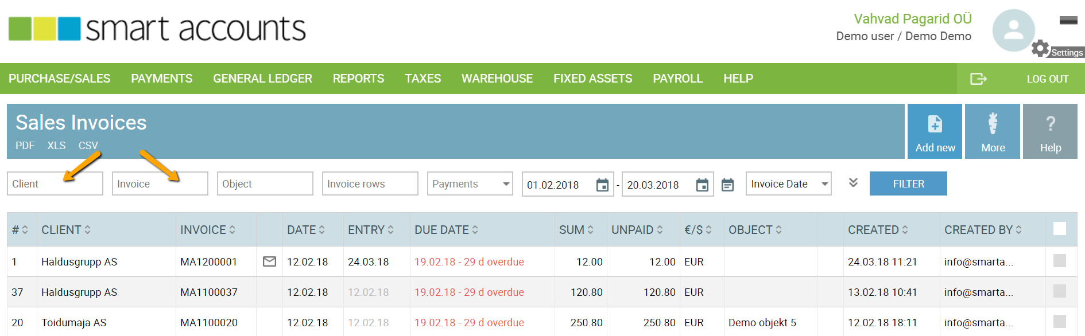Click LOG OUT text
This screenshot has width=1085, height=336.
point(1048,79)
